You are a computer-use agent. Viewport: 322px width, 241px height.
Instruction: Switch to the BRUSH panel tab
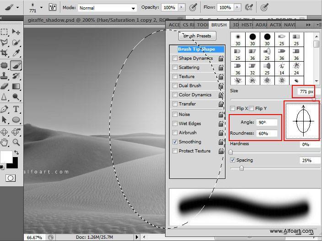(x=219, y=25)
